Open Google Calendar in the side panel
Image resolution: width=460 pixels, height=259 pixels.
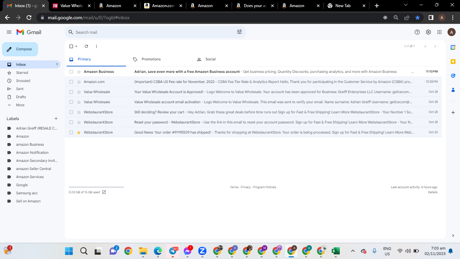tap(453, 48)
